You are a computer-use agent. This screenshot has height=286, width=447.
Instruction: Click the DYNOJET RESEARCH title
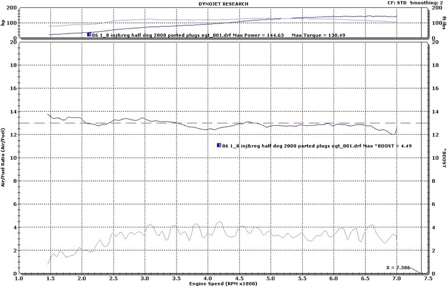click(223, 4)
